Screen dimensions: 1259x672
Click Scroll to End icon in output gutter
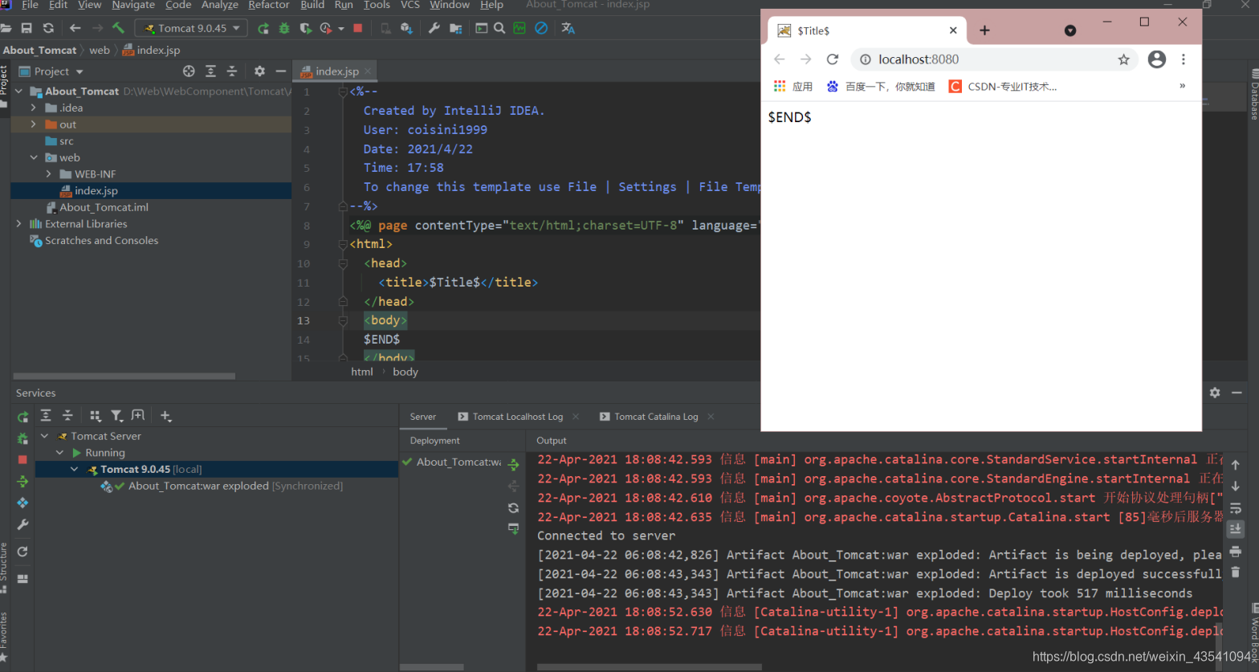[1236, 529]
